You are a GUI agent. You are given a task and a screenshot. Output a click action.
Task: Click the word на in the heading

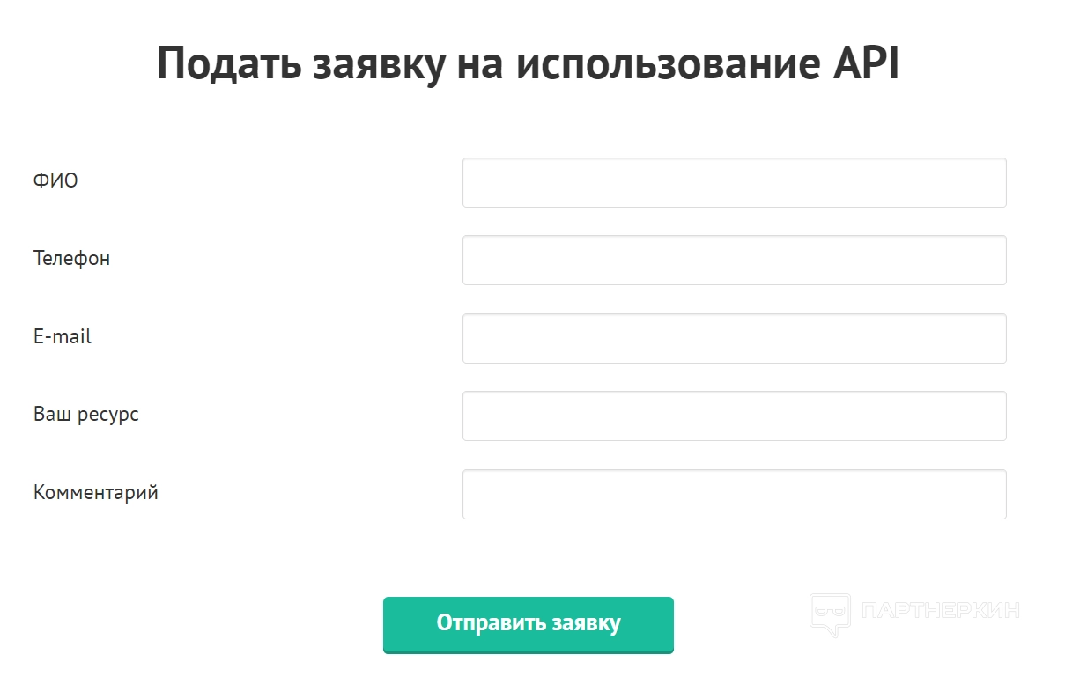(x=484, y=63)
